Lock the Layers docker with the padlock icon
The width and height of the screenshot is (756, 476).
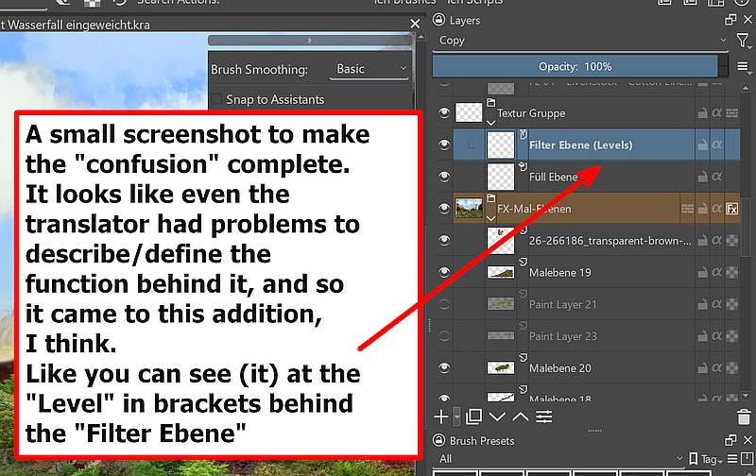coord(438,20)
